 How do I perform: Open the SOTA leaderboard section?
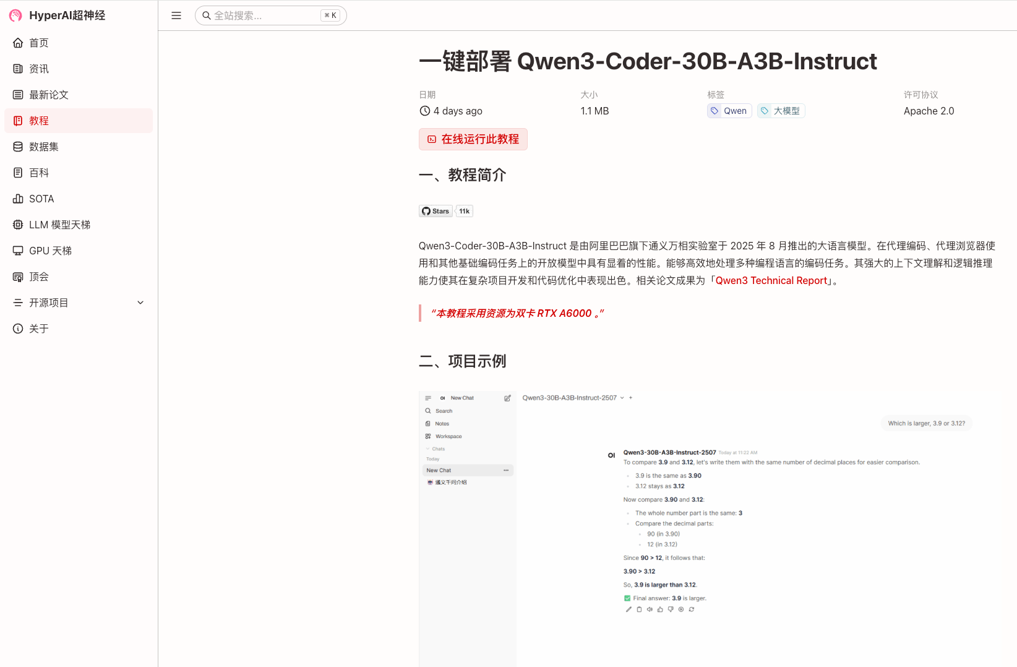click(x=41, y=199)
